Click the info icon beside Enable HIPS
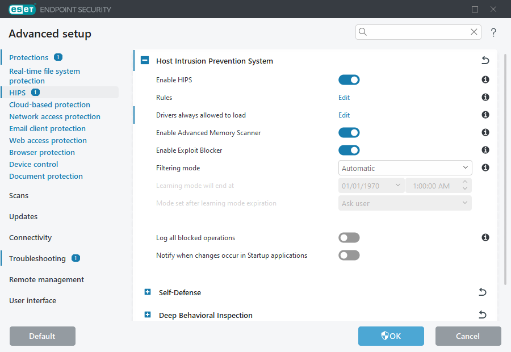 click(485, 79)
